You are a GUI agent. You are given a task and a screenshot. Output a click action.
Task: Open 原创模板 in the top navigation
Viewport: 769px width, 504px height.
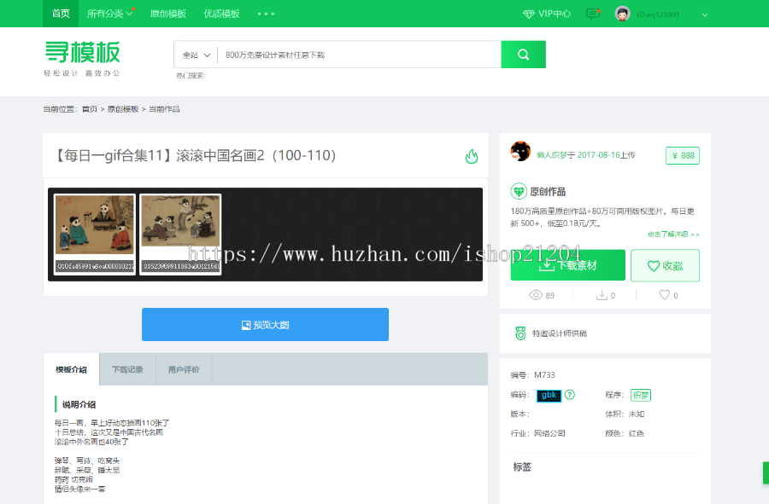[x=168, y=14]
